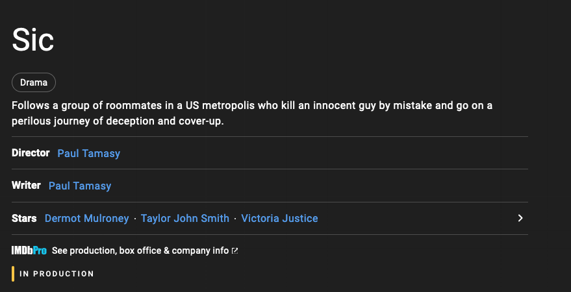Open Paul Tamasy in the Director row
Screen dimensions: 571x292
[89, 153]
